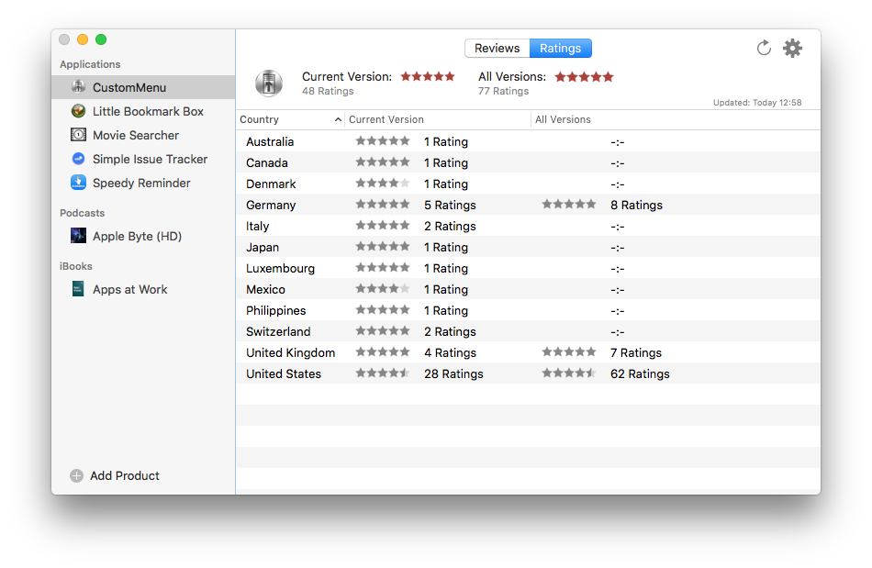
Task: Click the Simple Issue Tracker icon
Action: point(78,159)
